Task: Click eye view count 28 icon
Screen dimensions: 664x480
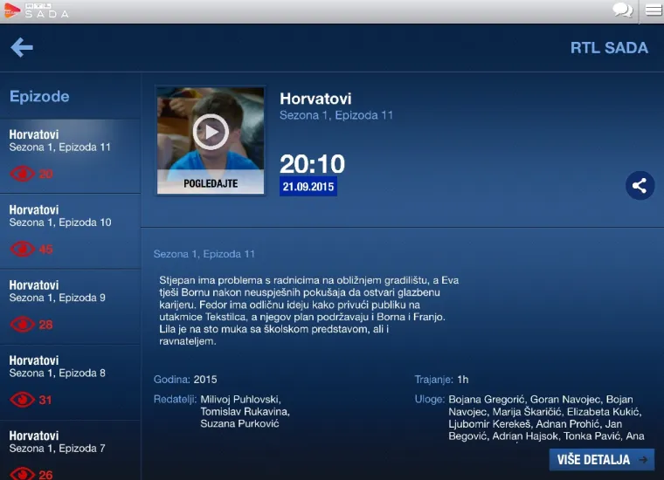Action: [23, 325]
